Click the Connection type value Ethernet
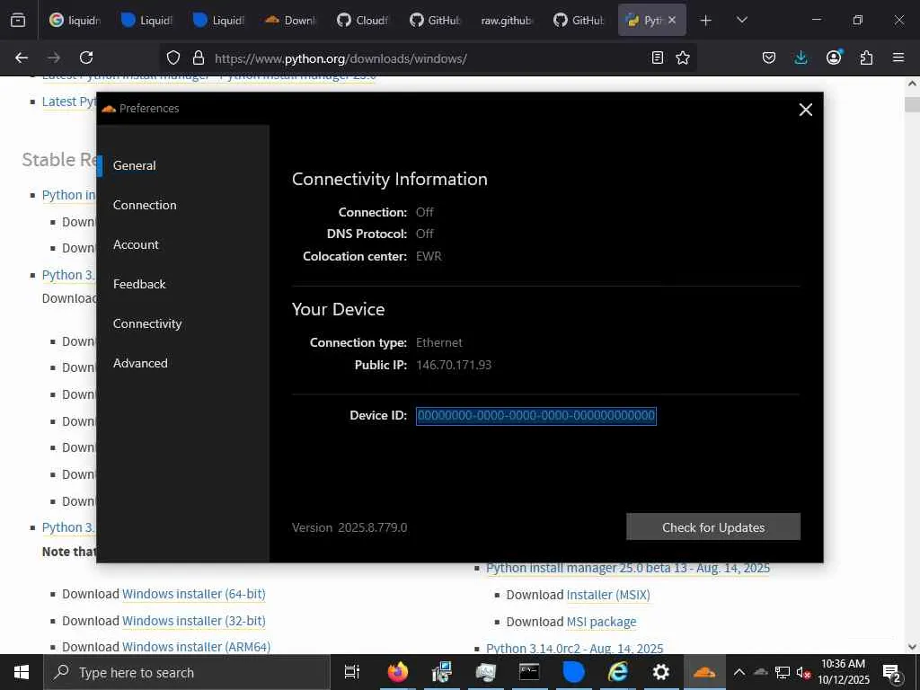 tap(438, 342)
